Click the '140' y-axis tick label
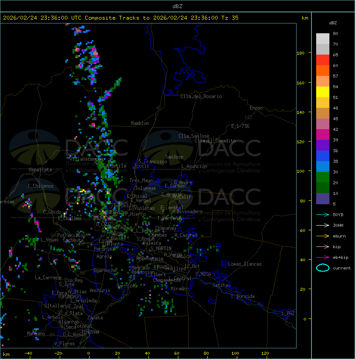This screenshot has width=355, height=359. pos(300,112)
